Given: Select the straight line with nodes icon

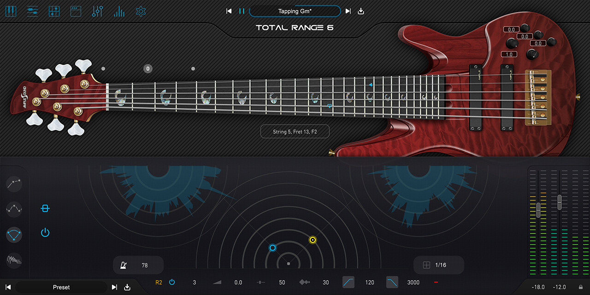Looking at the screenshot, I should point(14,183).
